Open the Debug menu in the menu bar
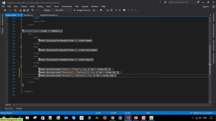This screenshot has width=216, height=121. [40, 6]
